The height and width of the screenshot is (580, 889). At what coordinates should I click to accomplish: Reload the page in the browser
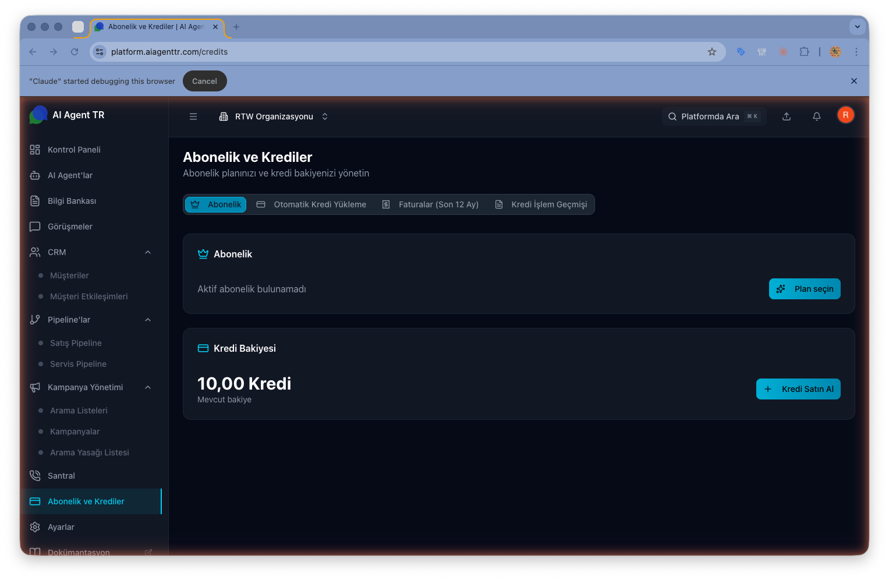(x=75, y=52)
